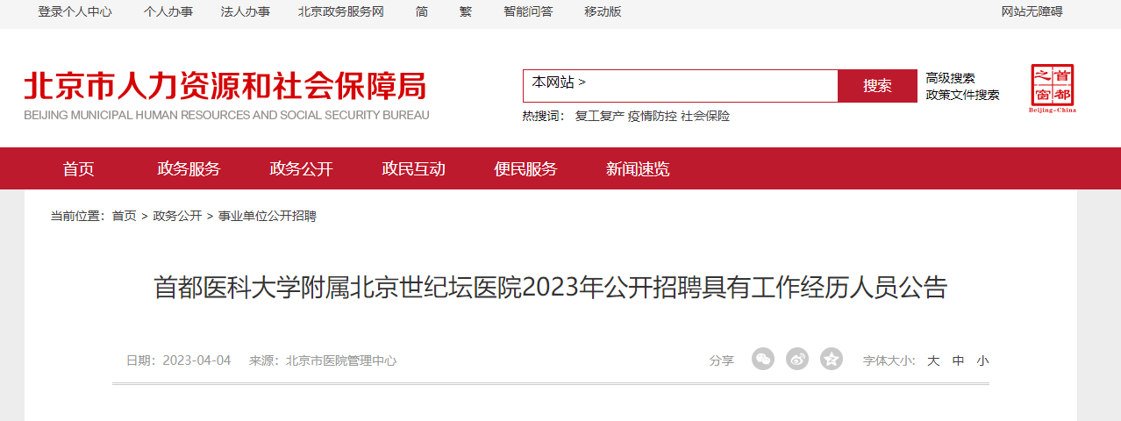Image resolution: width=1121 pixels, height=421 pixels.
Task: Open the 便民服务 navigation menu
Action: pyautogui.click(x=525, y=169)
